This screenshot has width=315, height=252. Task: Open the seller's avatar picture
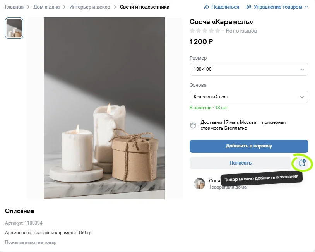point(199,183)
